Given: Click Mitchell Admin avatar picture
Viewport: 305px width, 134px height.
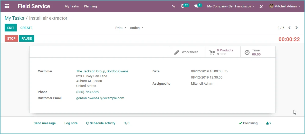Looking at the screenshot, I should 271,6.
